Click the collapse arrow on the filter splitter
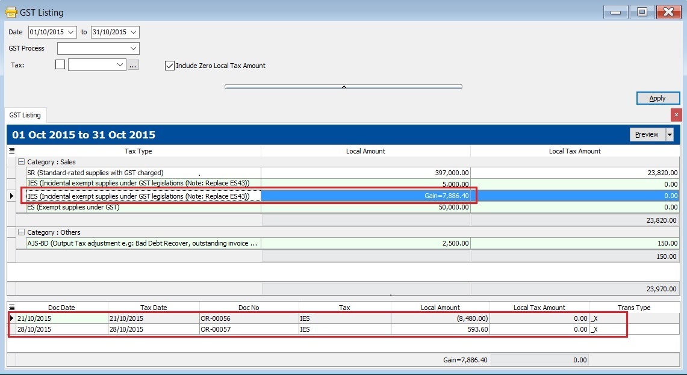Image resolution: width=687 pixels, height=375 pixels. (x=343, y=85)
